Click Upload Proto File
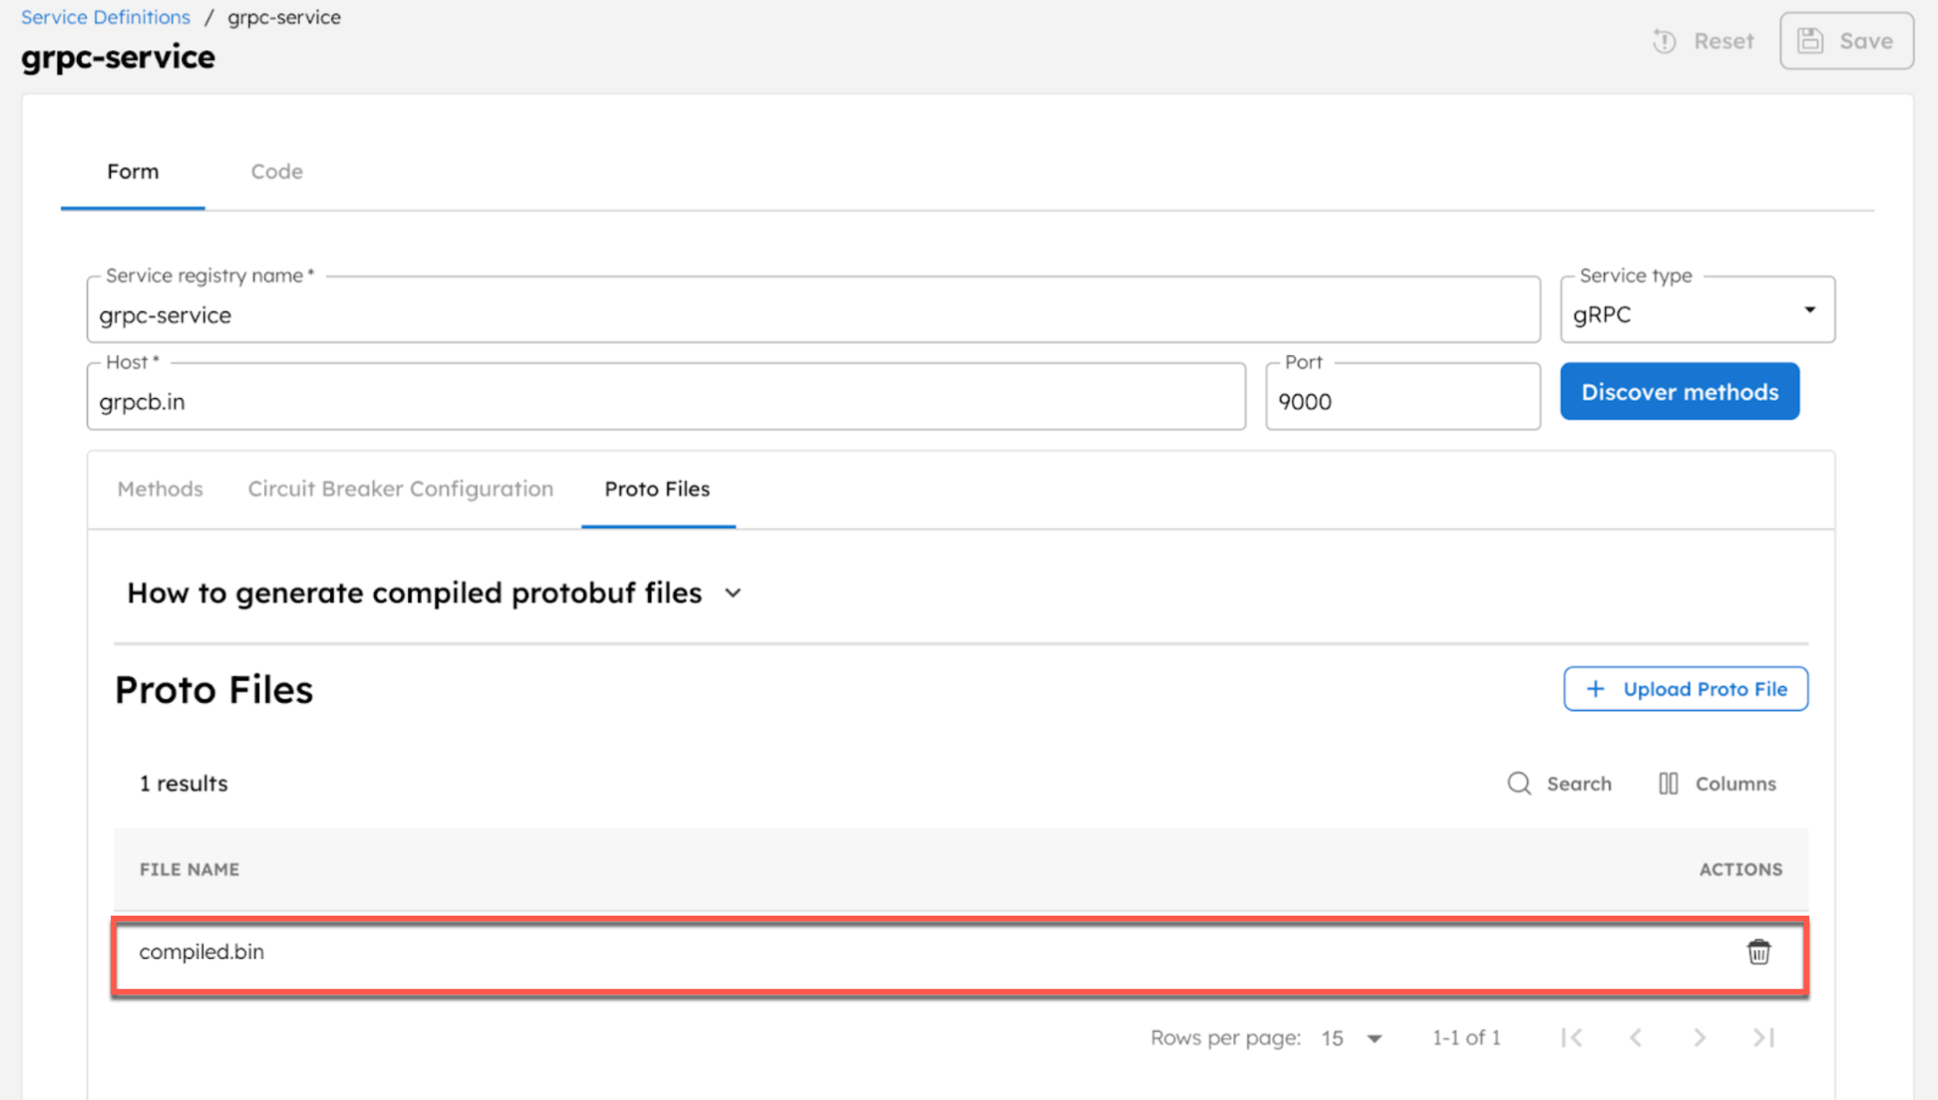The height and width of the screenshot is (1100, 1938). tap(1685, 689)
